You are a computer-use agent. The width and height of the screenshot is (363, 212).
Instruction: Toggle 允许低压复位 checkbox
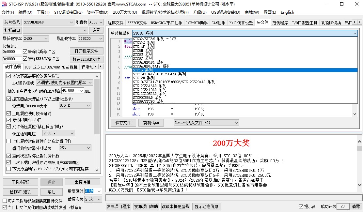[9, 127]
